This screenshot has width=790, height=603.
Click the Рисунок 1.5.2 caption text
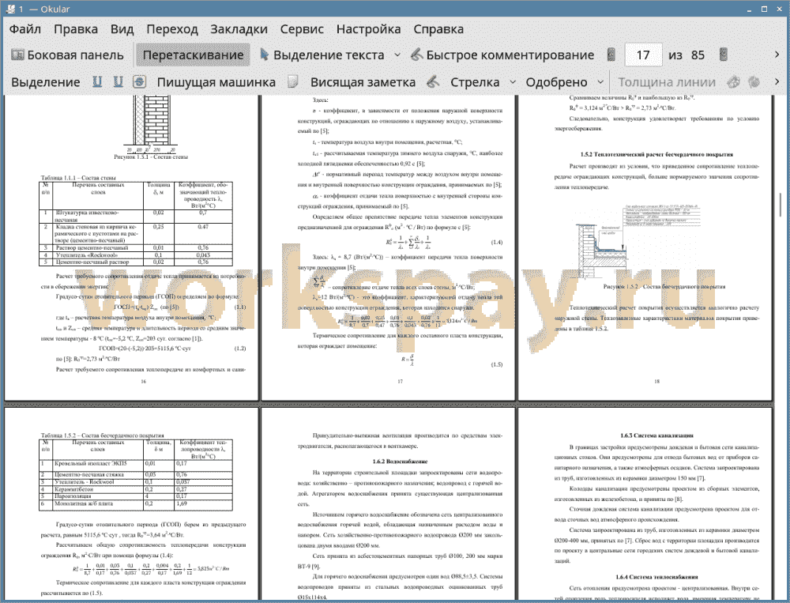(x=664, y=286)
